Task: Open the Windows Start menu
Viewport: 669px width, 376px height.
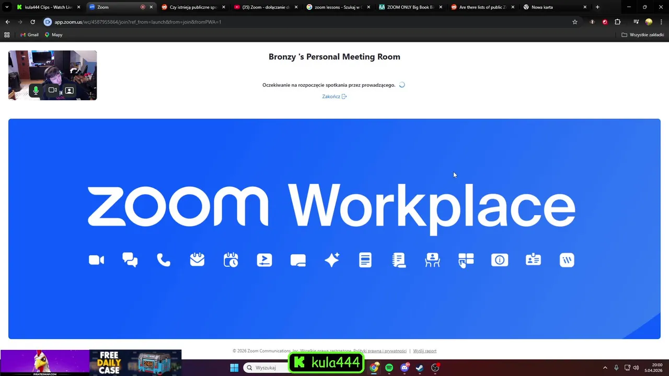Action: 234,368
